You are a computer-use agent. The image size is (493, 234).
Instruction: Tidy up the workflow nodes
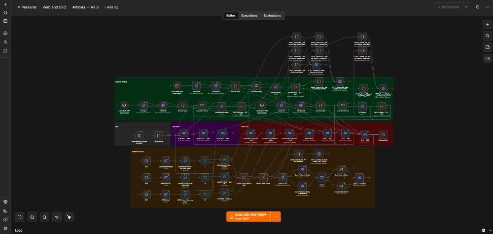point(69,217)
